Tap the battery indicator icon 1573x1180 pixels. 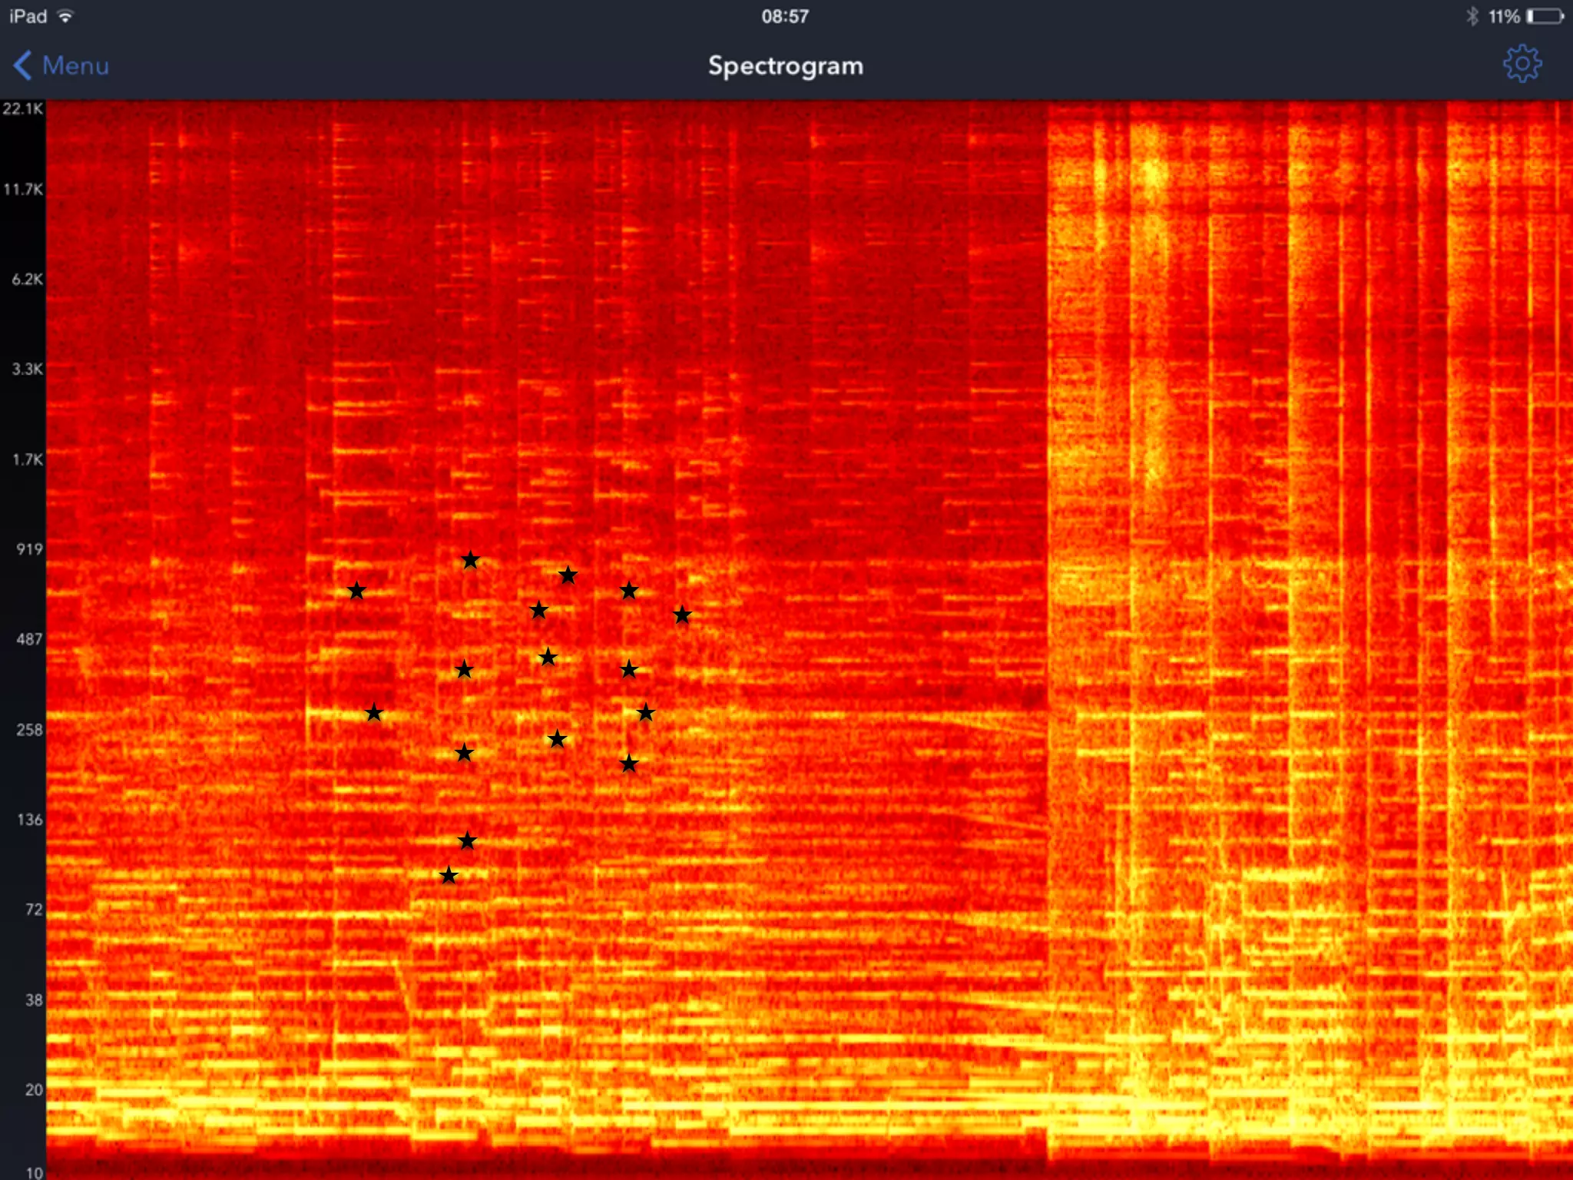tap(1545, 16)
